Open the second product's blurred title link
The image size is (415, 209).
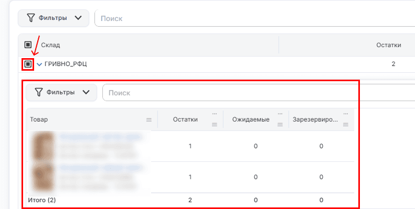(101, 168)
